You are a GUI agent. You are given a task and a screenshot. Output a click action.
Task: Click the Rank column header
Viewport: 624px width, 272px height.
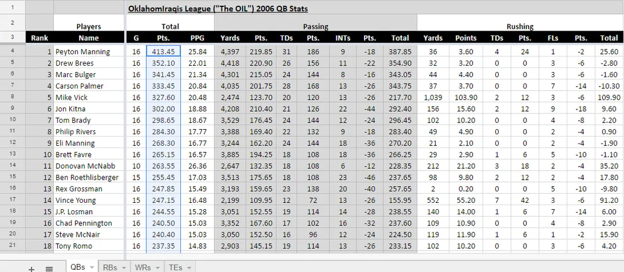[x=40, y=37]
